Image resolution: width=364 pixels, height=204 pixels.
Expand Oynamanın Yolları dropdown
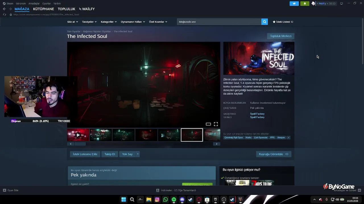click(133, 22)
